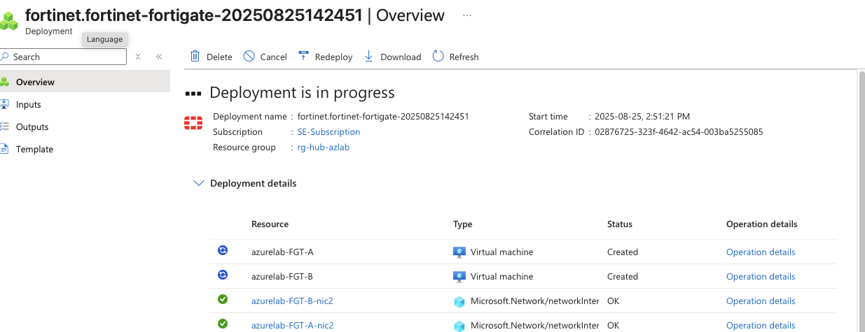Collapse the Deployment details section
This screenshot has width=865, height=332.
click(198, 183)
